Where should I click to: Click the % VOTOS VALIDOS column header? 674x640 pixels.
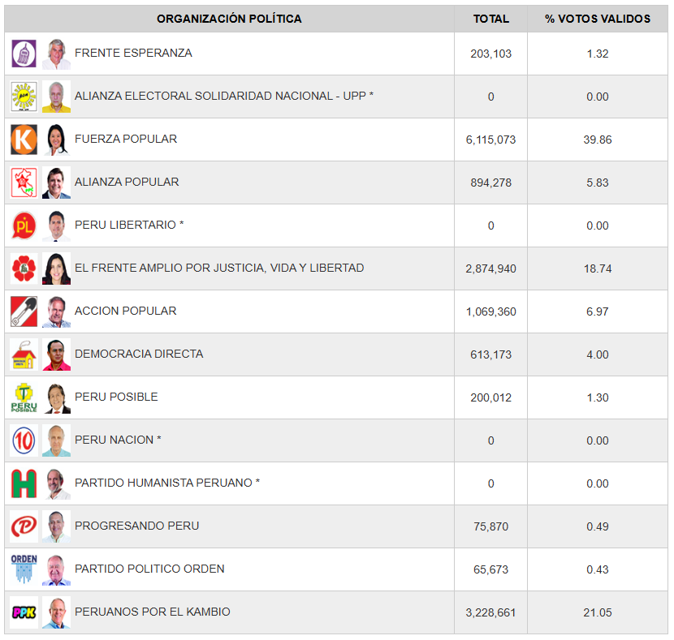[x=598, y=19]
